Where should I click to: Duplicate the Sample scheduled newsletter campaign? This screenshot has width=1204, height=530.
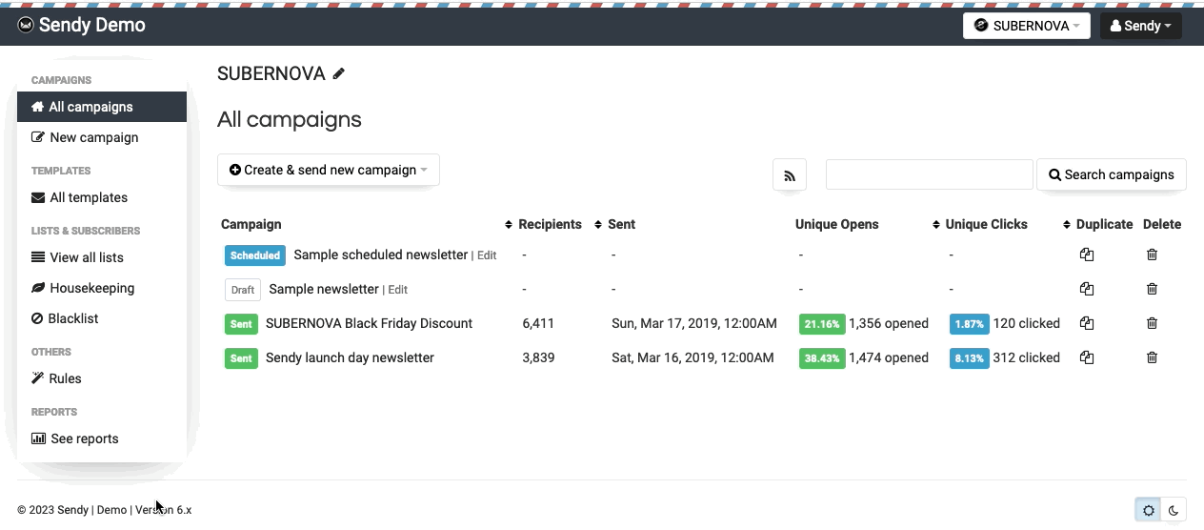coord(1087,255)
